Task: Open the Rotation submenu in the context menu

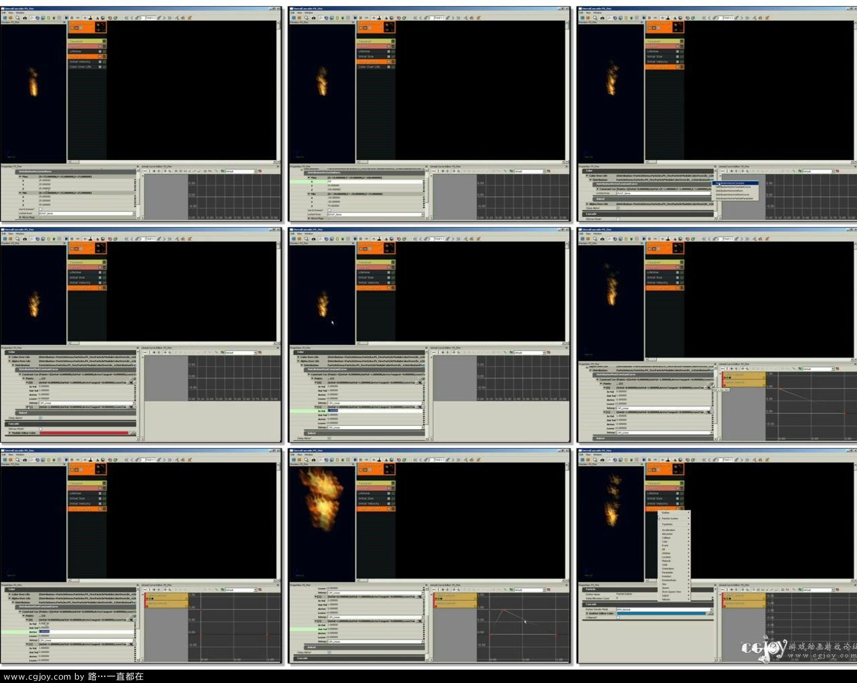Action: tap(674, 576)
